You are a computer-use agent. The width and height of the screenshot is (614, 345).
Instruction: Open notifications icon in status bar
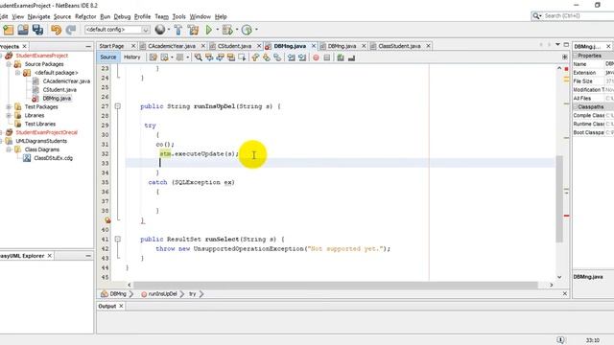(x=560, y=340)
